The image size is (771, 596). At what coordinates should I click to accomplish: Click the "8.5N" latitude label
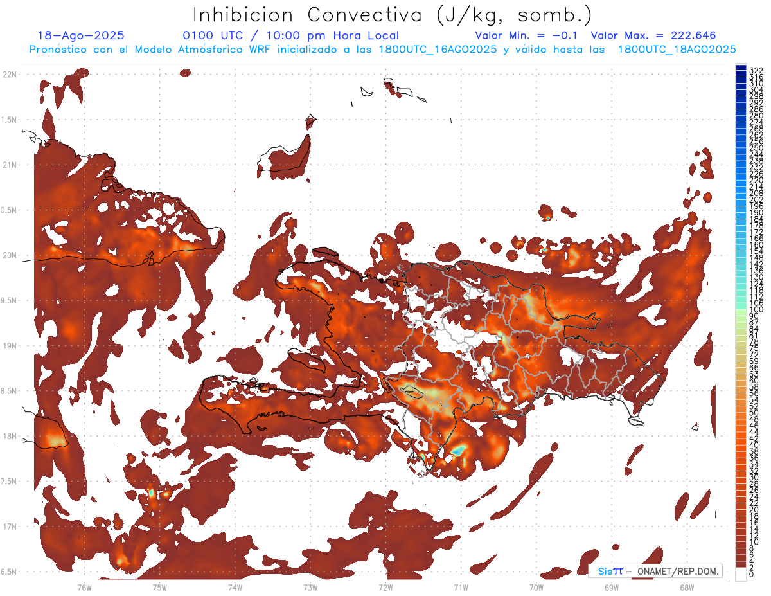coord(9,391)
